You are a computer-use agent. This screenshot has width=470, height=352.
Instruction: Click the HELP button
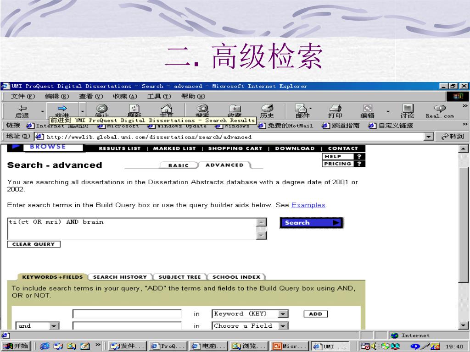point(343,157)
